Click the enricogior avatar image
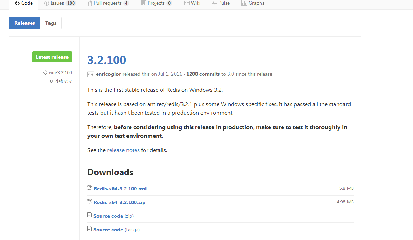413x240 pixels. (x=91, y=75)
